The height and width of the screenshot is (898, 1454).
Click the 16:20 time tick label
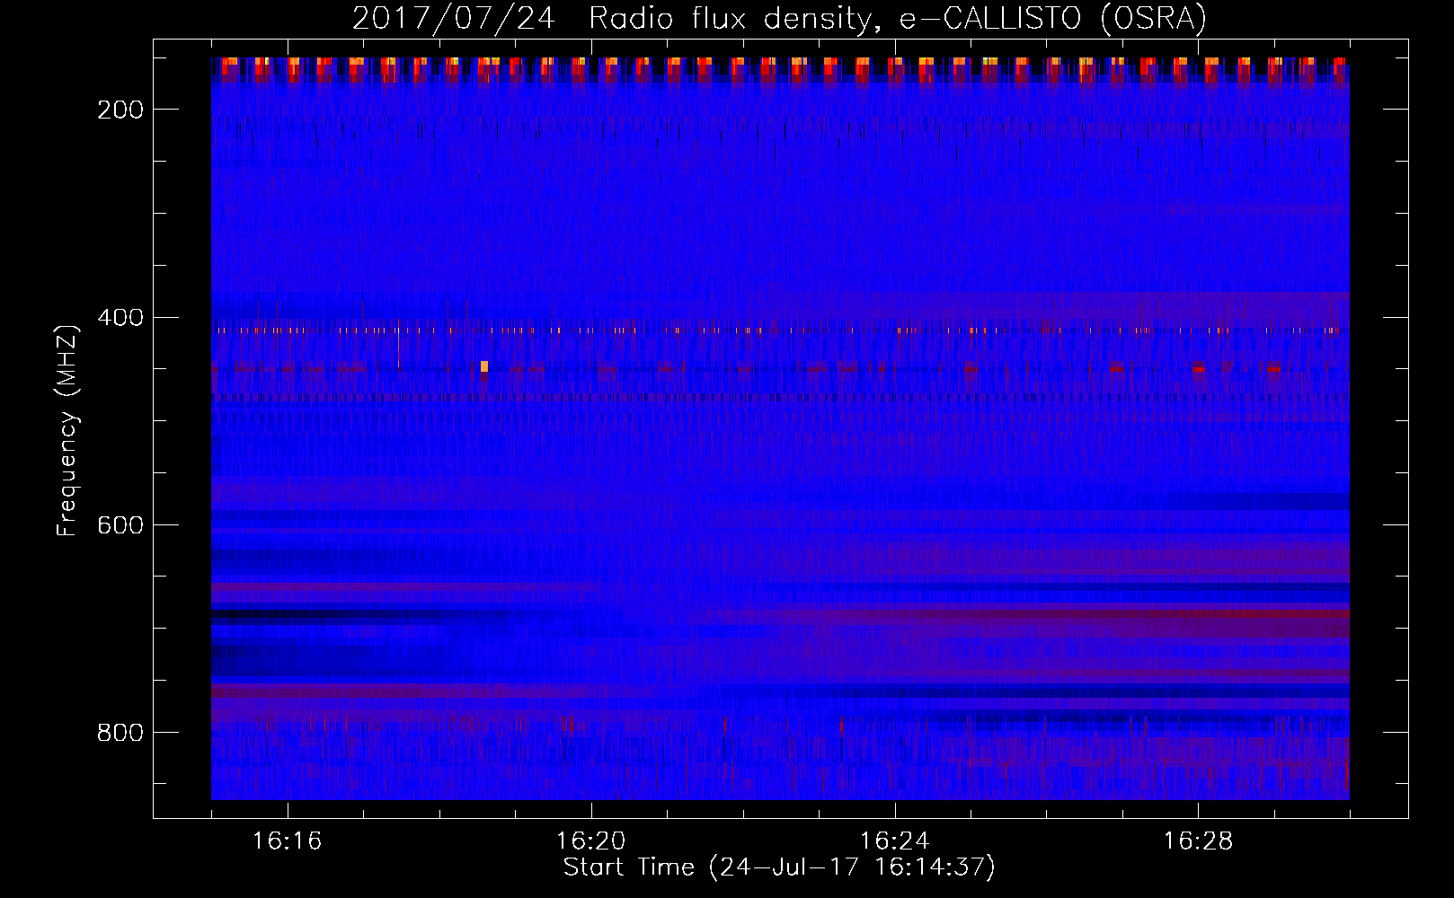click(590, 841)
